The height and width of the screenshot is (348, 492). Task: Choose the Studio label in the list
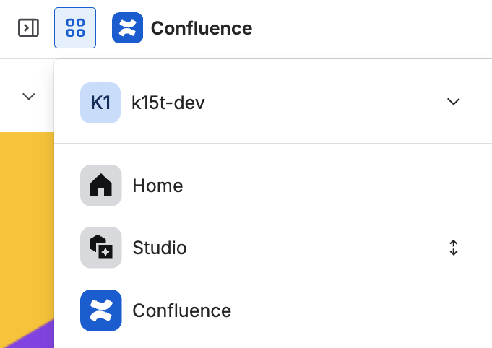[160, 248]
